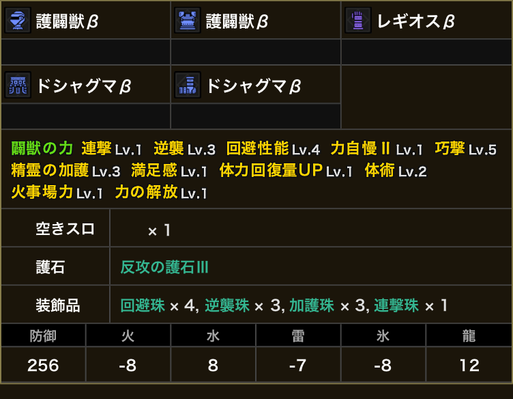The width and height of the screenshot is (513, 399).
Task: Click the レギオスβ armor name
Action: point(416,21)
